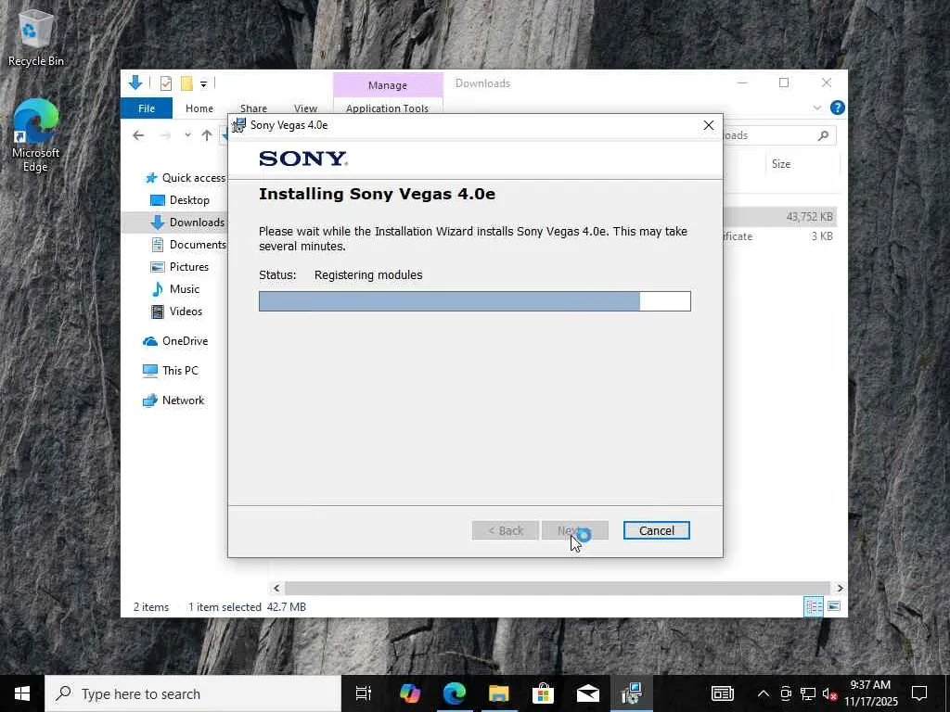Sort files by Size column header

tap(781, 164)
